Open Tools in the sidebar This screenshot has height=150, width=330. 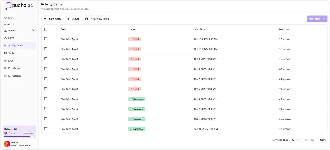[19, 53]
